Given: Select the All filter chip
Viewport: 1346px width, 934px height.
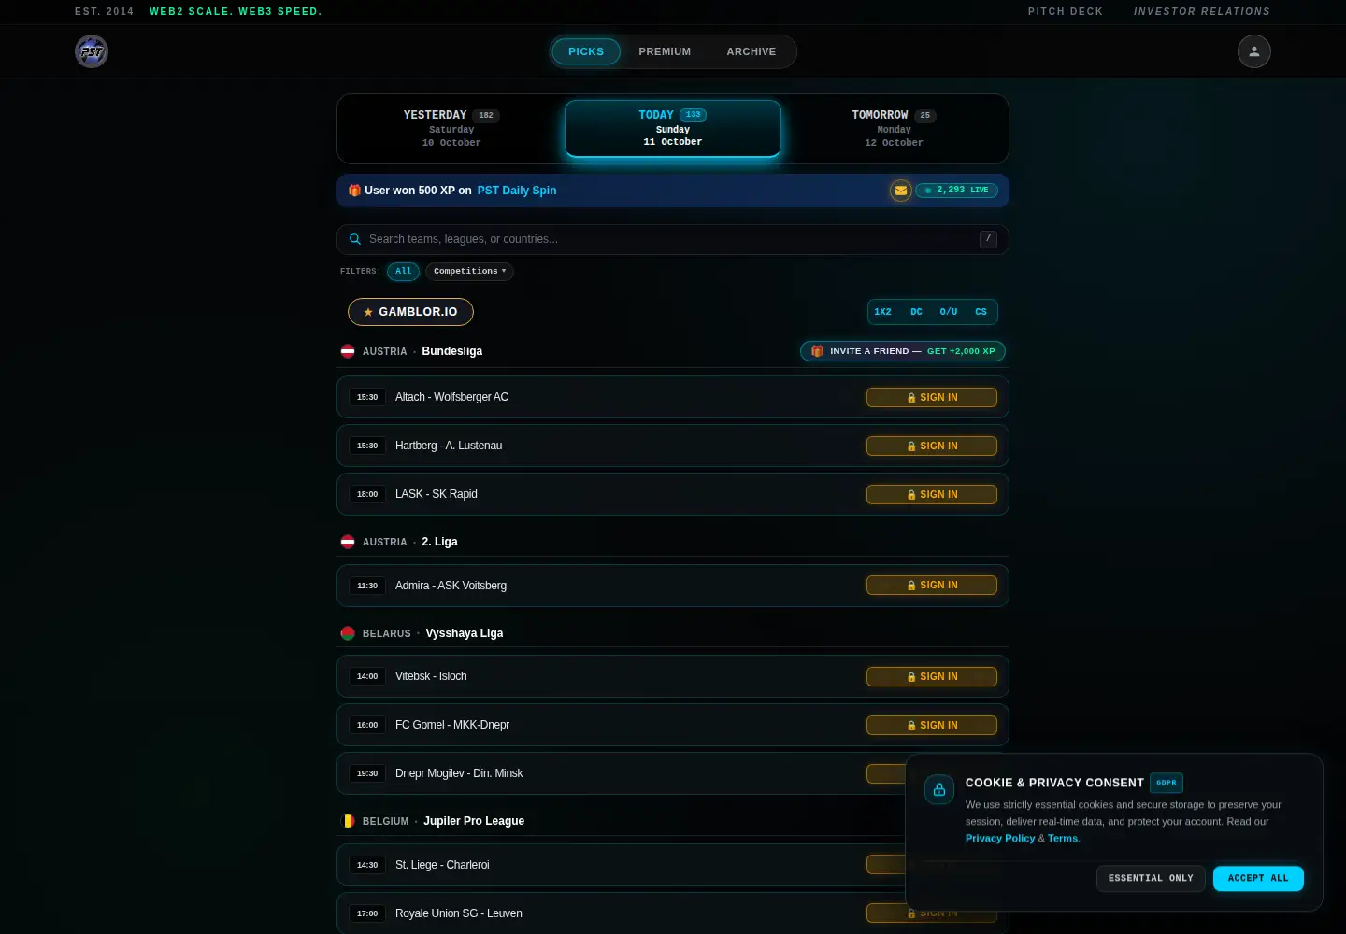Looking at the screenshot, I should click(403, 272).
